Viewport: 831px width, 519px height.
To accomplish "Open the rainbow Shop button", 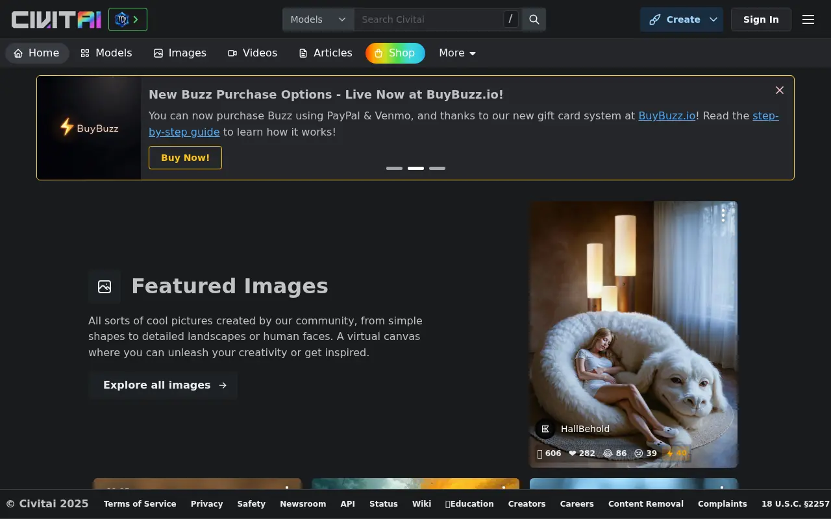I will pos(395,53).
